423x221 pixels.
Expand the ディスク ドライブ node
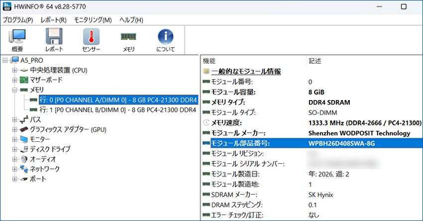[x=15, y=149]
